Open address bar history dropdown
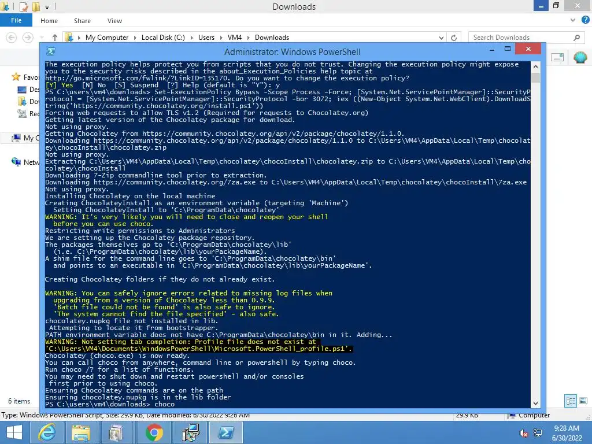This screenshot has height=444, width=592. (441, 38)
